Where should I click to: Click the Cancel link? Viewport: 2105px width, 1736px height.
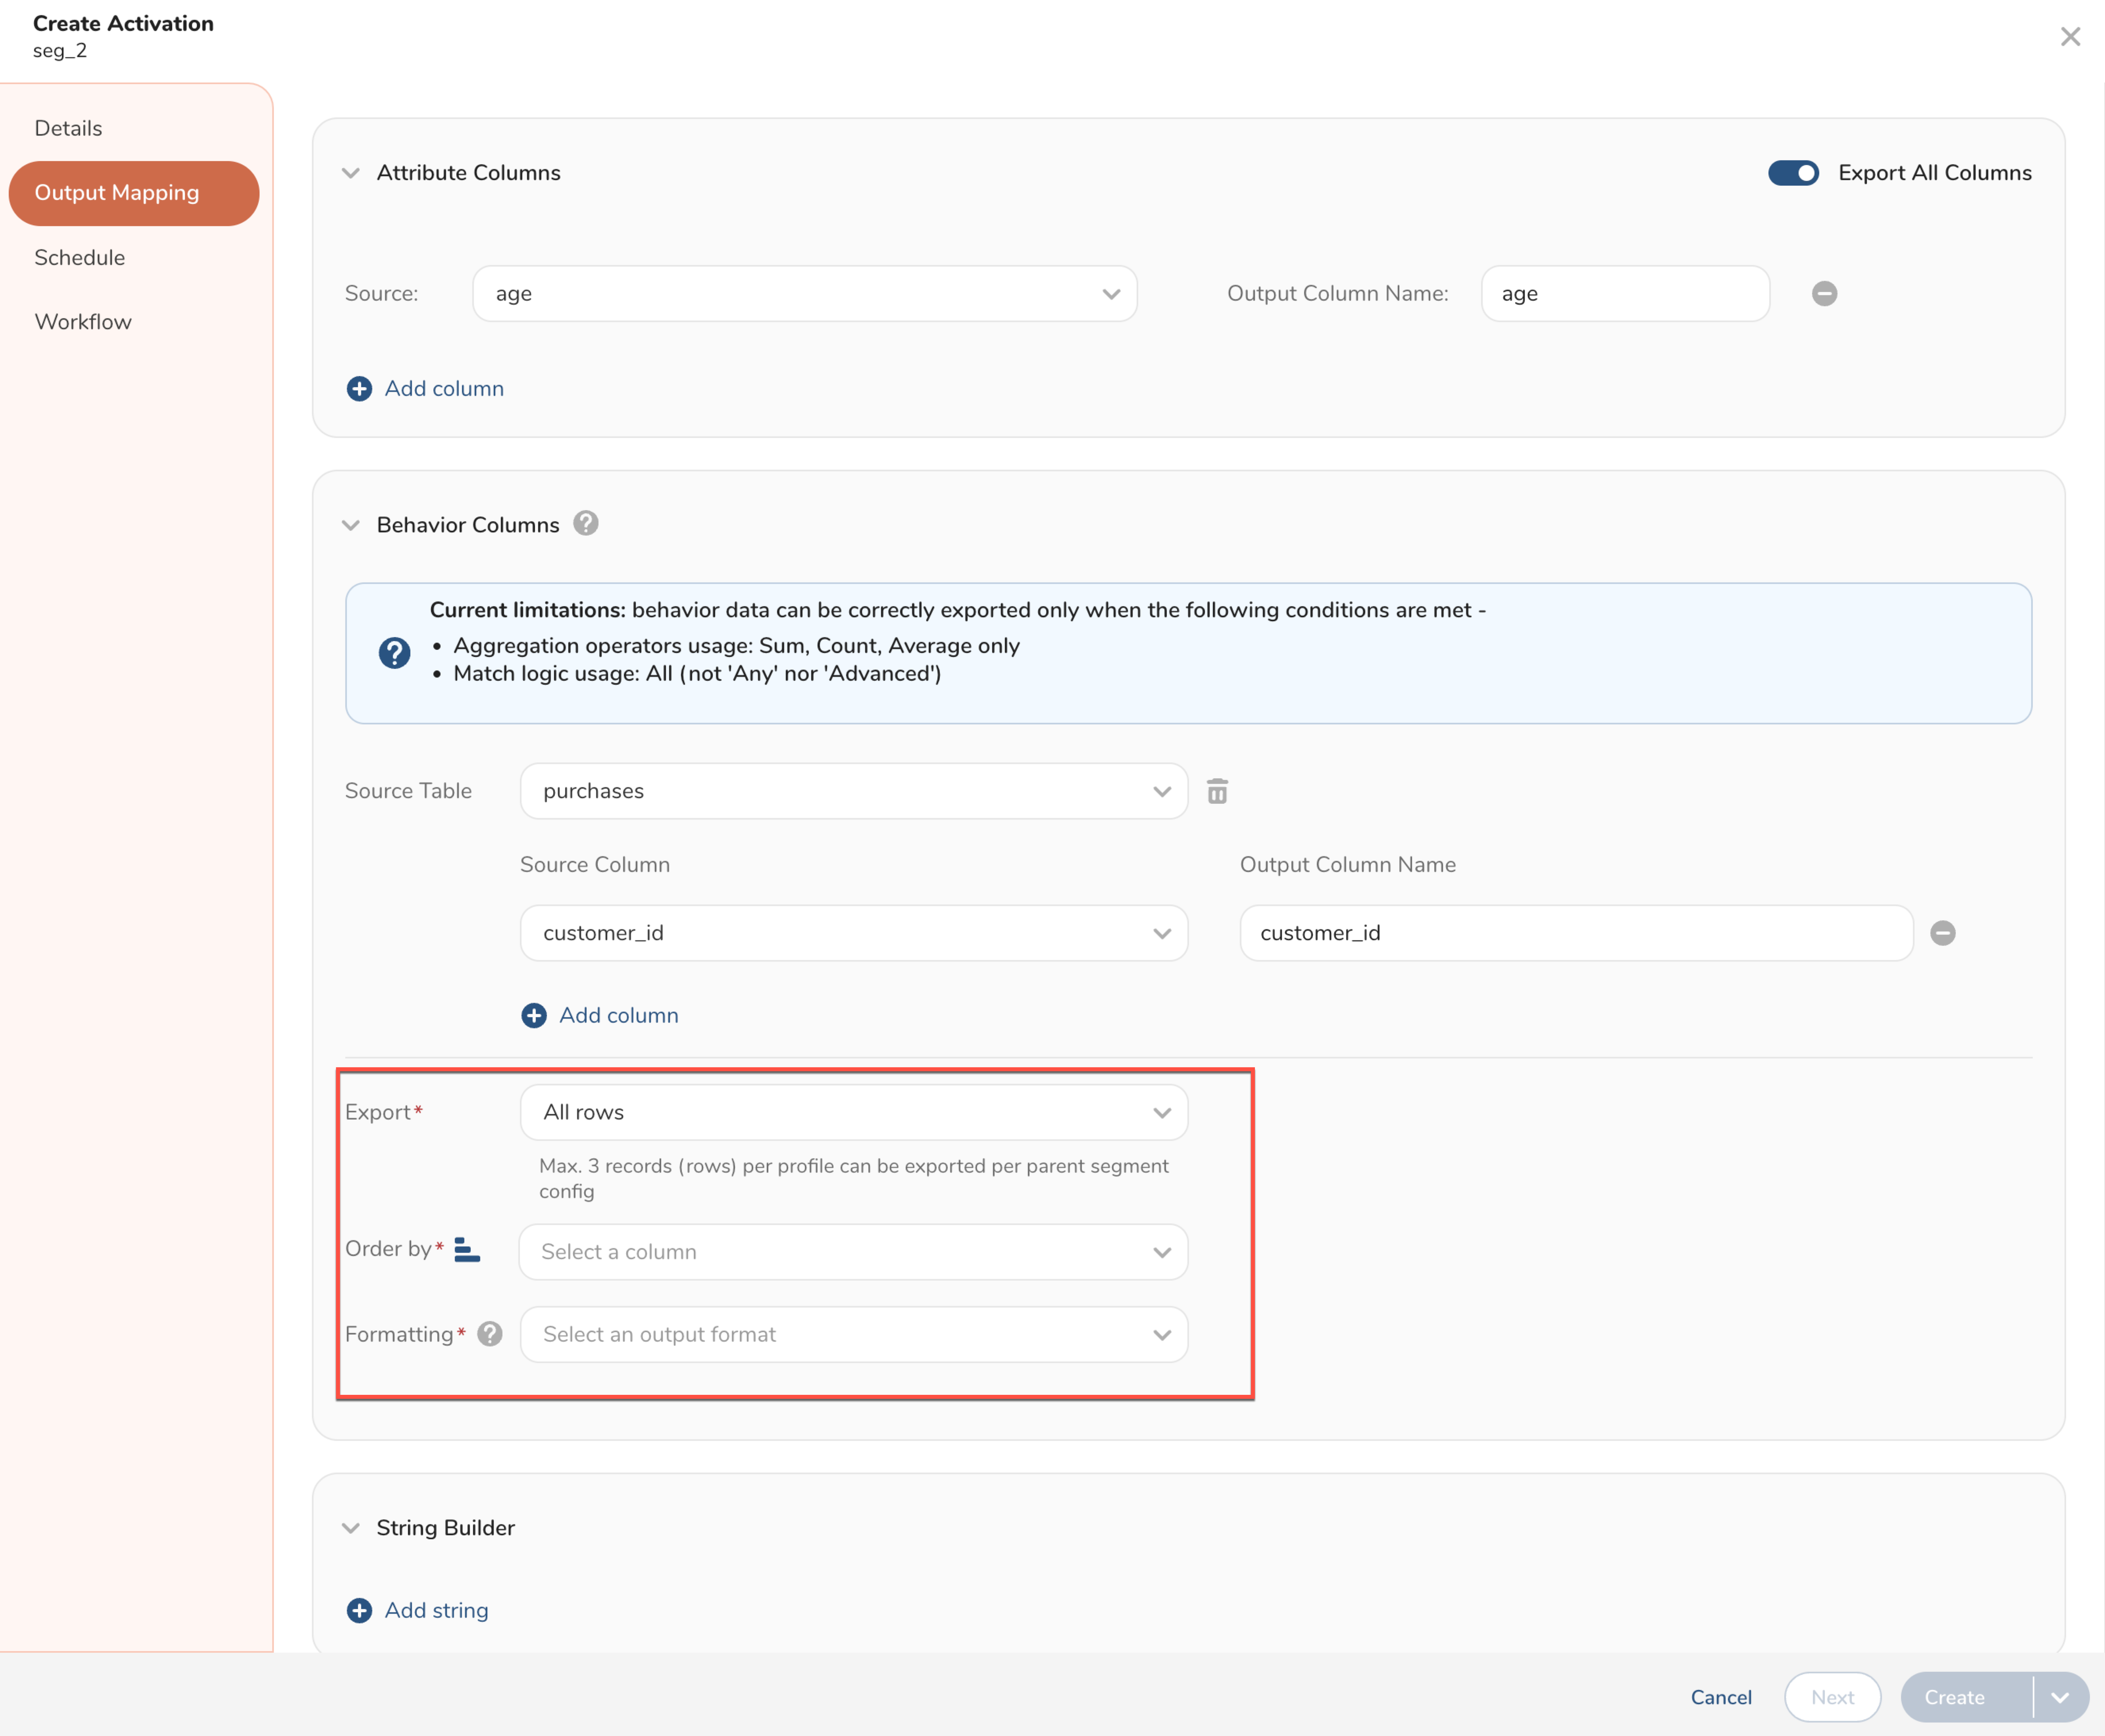click(1721, 1697)
